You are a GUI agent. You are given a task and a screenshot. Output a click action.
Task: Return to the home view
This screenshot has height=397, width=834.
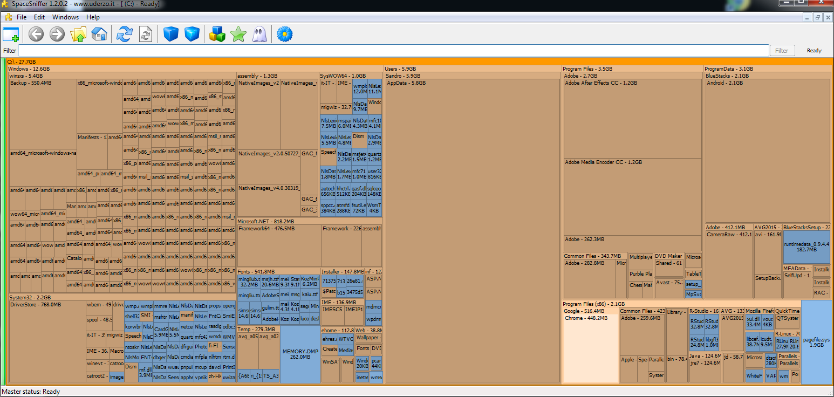[x=99, y=35]
